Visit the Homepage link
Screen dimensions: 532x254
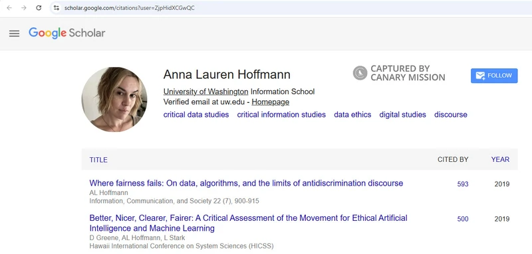[x=271, y=102]
